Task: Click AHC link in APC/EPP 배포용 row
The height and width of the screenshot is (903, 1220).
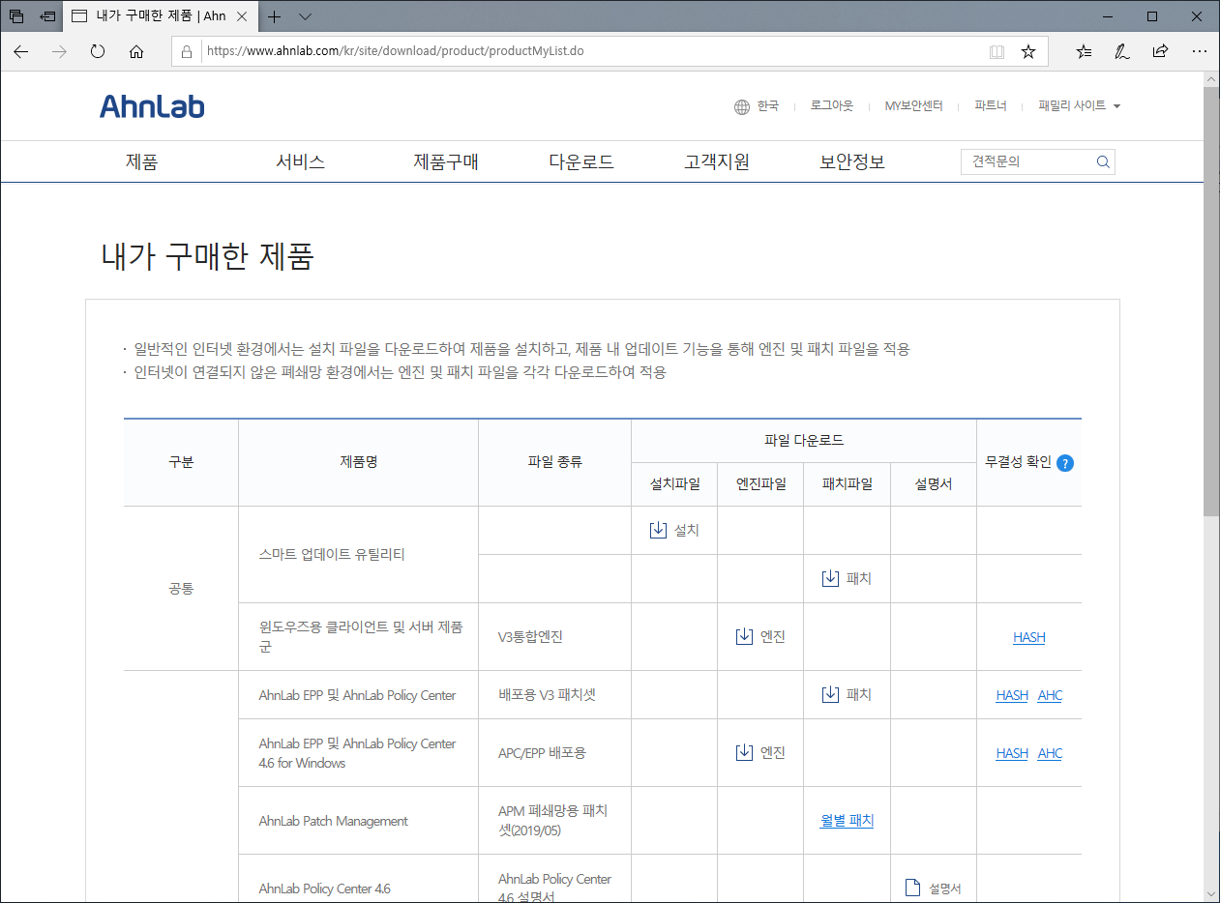Action: [1050, 753]
